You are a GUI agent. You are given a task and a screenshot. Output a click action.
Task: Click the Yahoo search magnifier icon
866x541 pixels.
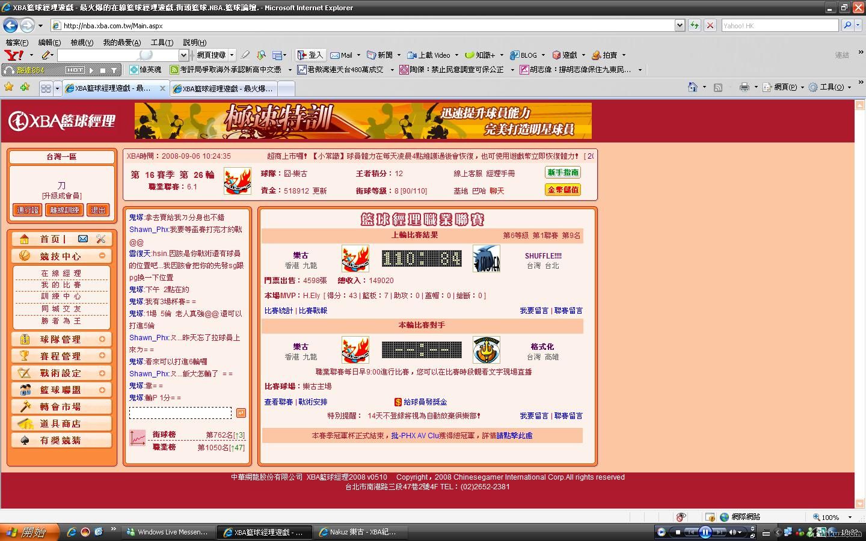click(847, 25)
